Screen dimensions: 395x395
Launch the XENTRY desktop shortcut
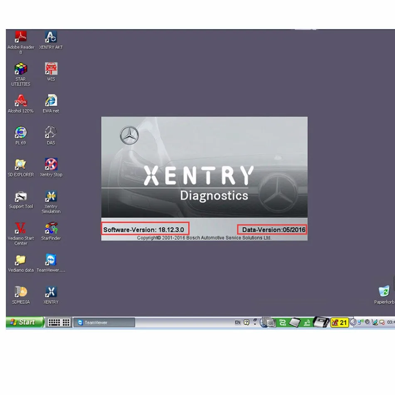(51, 295)
